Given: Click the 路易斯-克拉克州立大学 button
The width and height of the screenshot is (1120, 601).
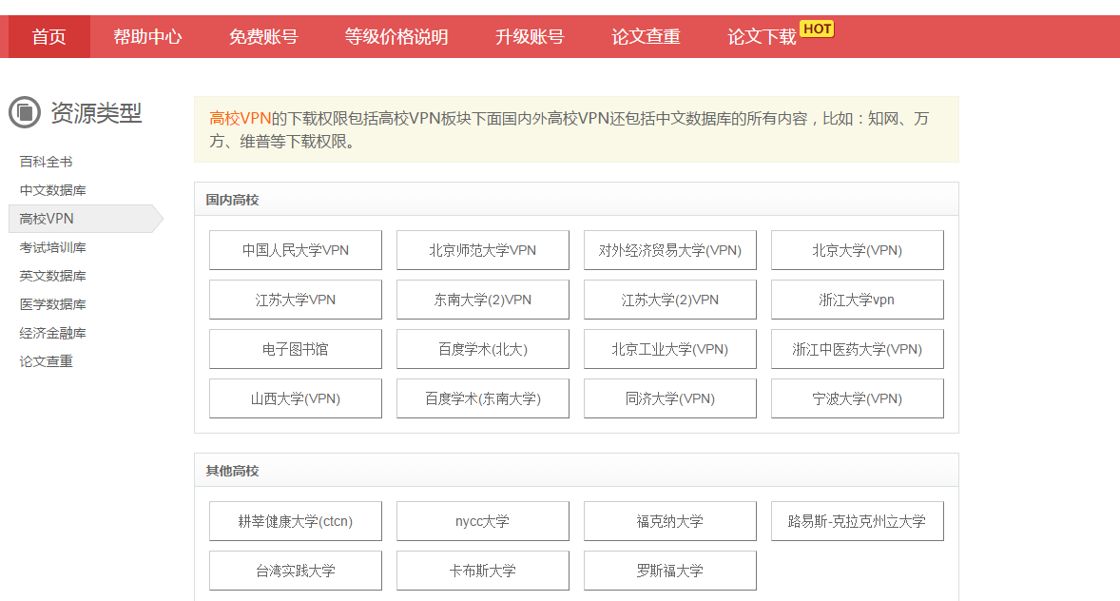Looking at the screenshot, I should (x=857, y=521).
